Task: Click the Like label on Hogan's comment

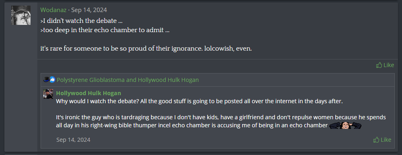Action: pyautogui.click(x=386, y=140)
